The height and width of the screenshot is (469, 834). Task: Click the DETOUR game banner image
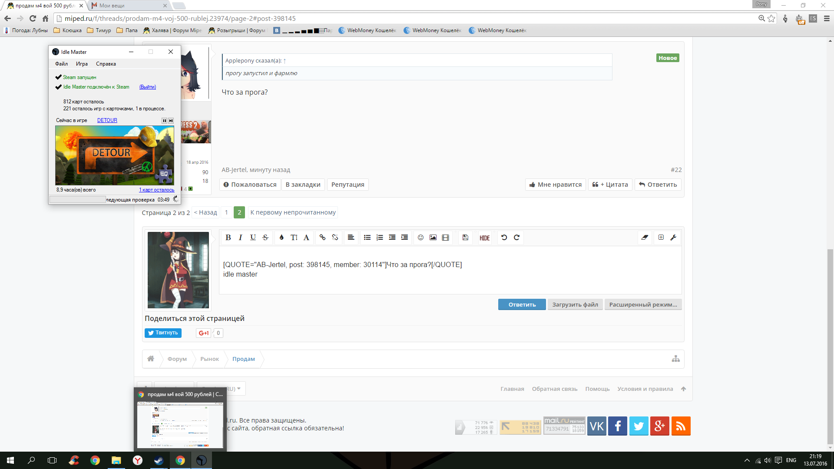tap(115, 155)
